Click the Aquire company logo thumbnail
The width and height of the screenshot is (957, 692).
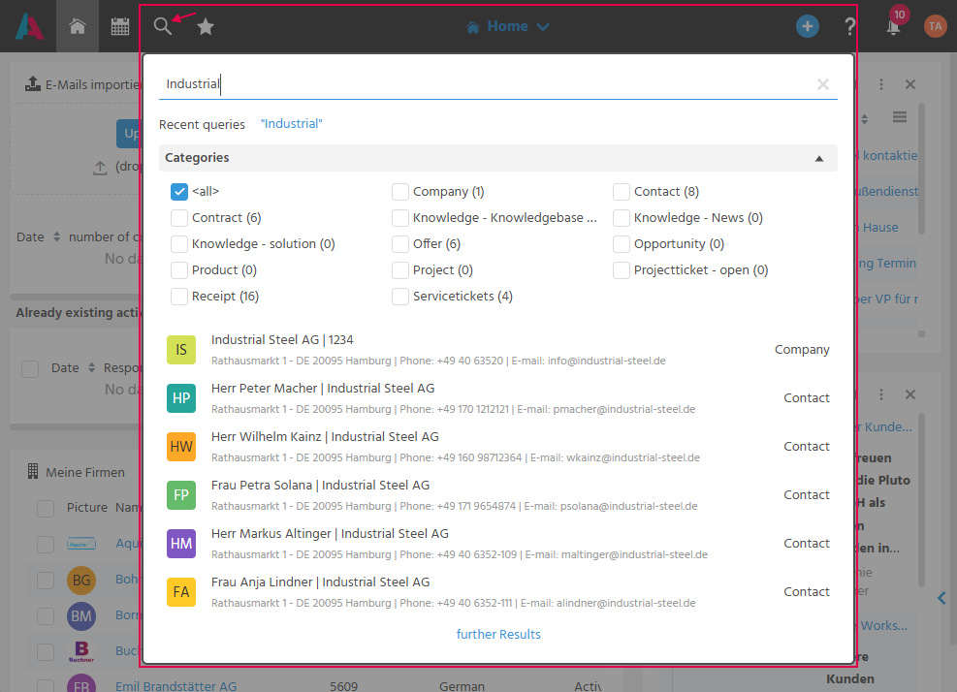[81, 544]
